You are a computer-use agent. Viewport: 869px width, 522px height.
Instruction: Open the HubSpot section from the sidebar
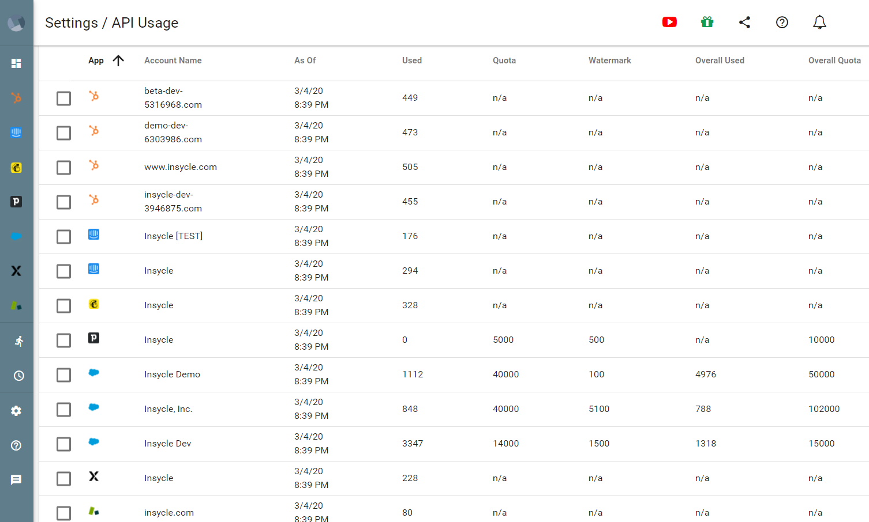point(16,98)
